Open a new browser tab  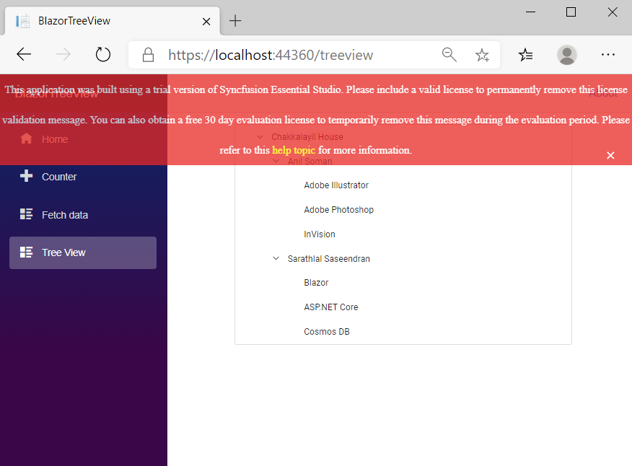tap(235, 21)
